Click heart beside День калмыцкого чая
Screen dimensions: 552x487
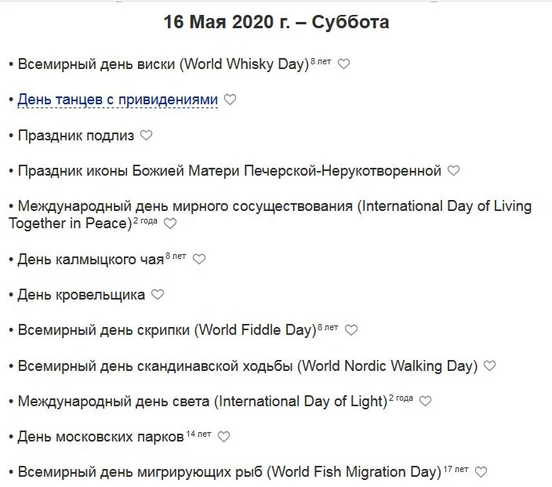click(199, 259)
